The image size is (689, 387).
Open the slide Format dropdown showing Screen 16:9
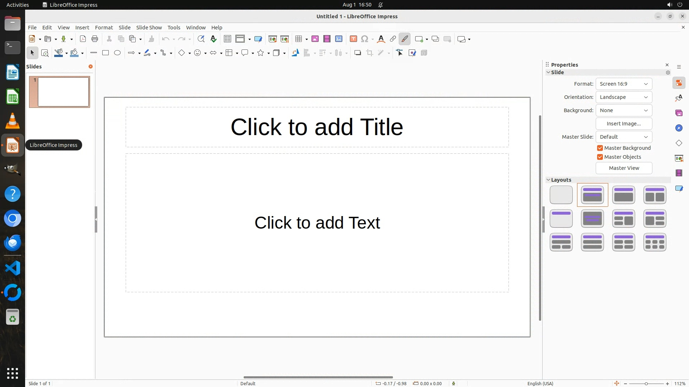[x=624, y=84]
